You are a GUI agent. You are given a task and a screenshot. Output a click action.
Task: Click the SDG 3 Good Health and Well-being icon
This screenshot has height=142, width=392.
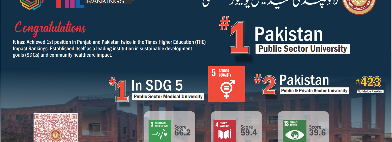(160, 131)
